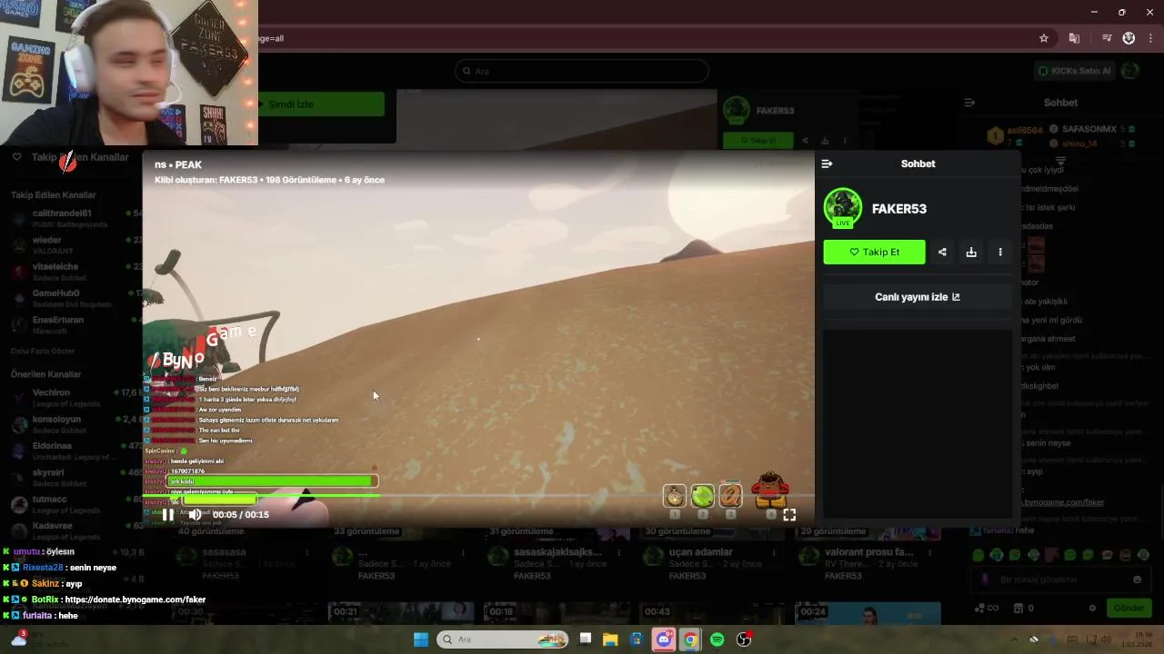Open skyrairi recommended channel
Screen dimensions: 1164x654
tap(73, 477)
